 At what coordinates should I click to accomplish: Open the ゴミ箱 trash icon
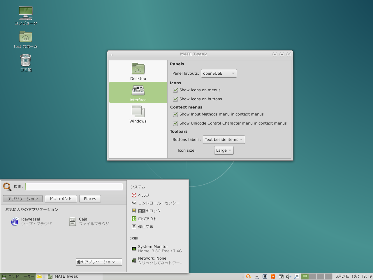[26, 63]
